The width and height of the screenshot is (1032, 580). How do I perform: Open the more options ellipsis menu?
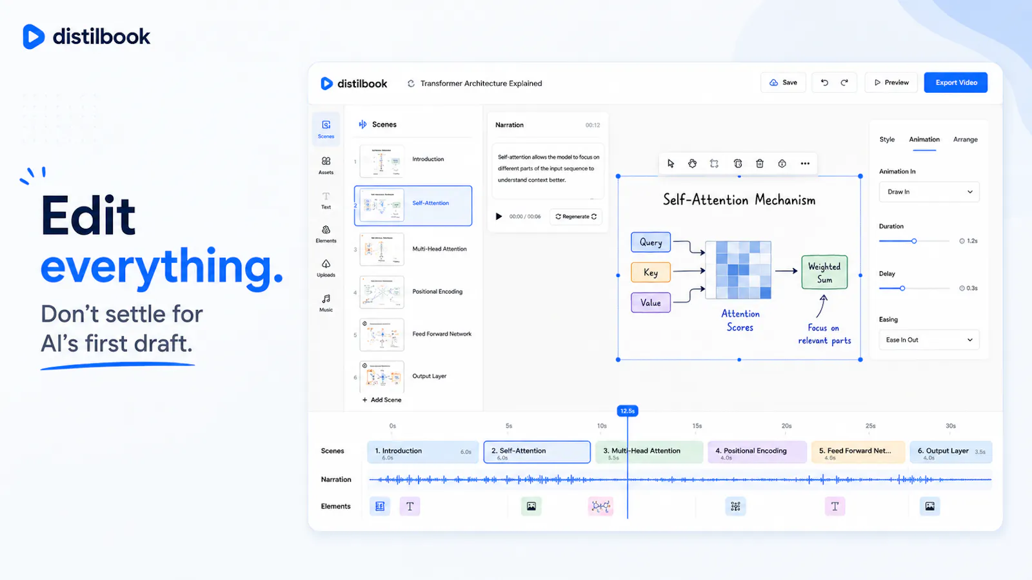tap(805, 164)
